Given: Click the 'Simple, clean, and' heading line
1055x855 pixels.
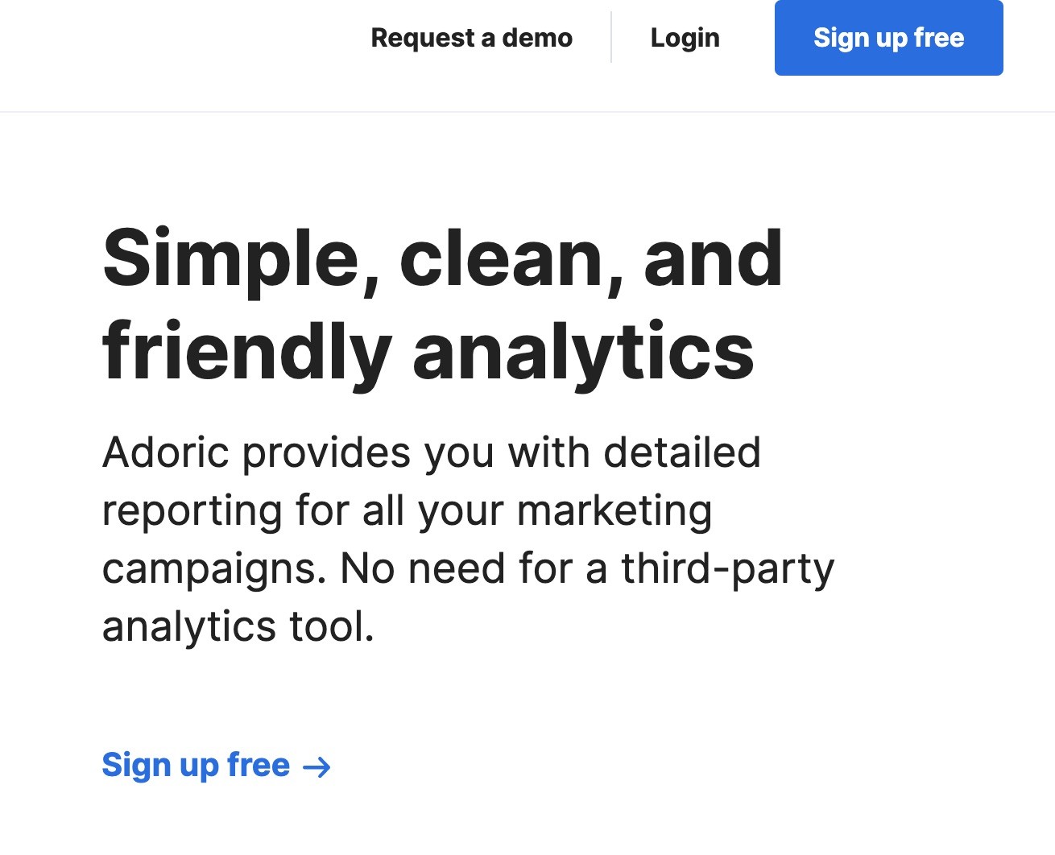Looking at the screenshot, I should pos(442,258).
